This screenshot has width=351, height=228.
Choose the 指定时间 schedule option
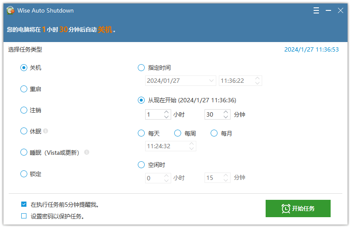141,68
